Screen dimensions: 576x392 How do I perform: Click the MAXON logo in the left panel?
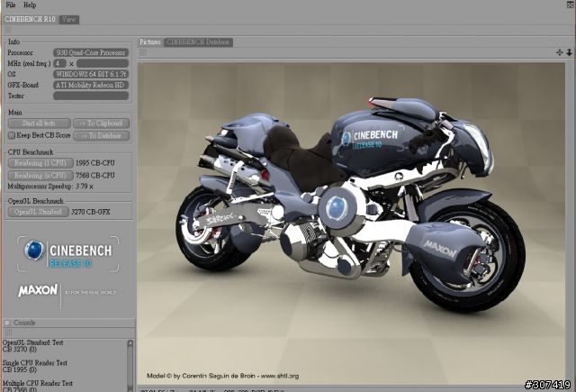tap(38, 290)
